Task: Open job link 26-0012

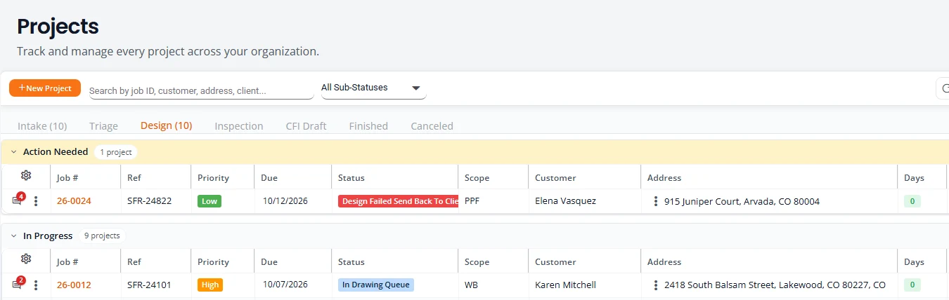Action: pyautogui.click(x=74, y=285)
